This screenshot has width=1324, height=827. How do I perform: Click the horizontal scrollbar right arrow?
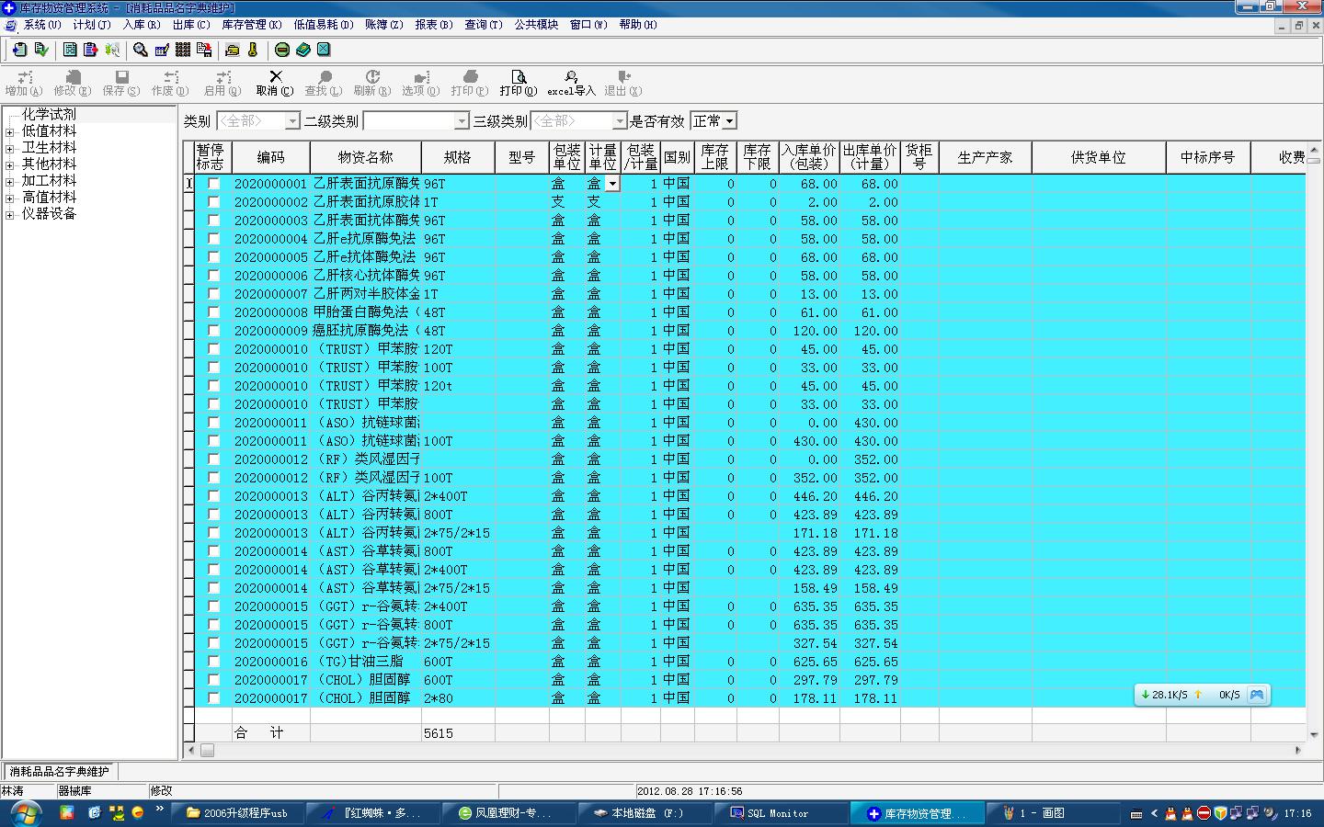point(1298,751)
